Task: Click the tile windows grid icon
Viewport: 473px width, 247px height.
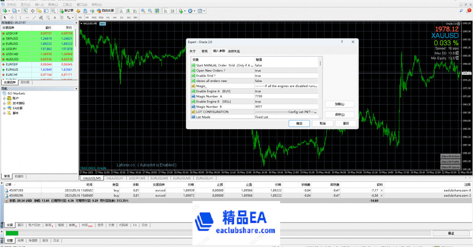Action: tap(156, 11)
